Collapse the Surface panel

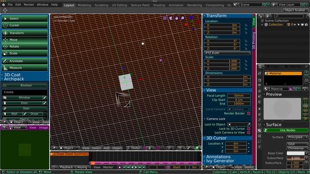click(274, 125)
